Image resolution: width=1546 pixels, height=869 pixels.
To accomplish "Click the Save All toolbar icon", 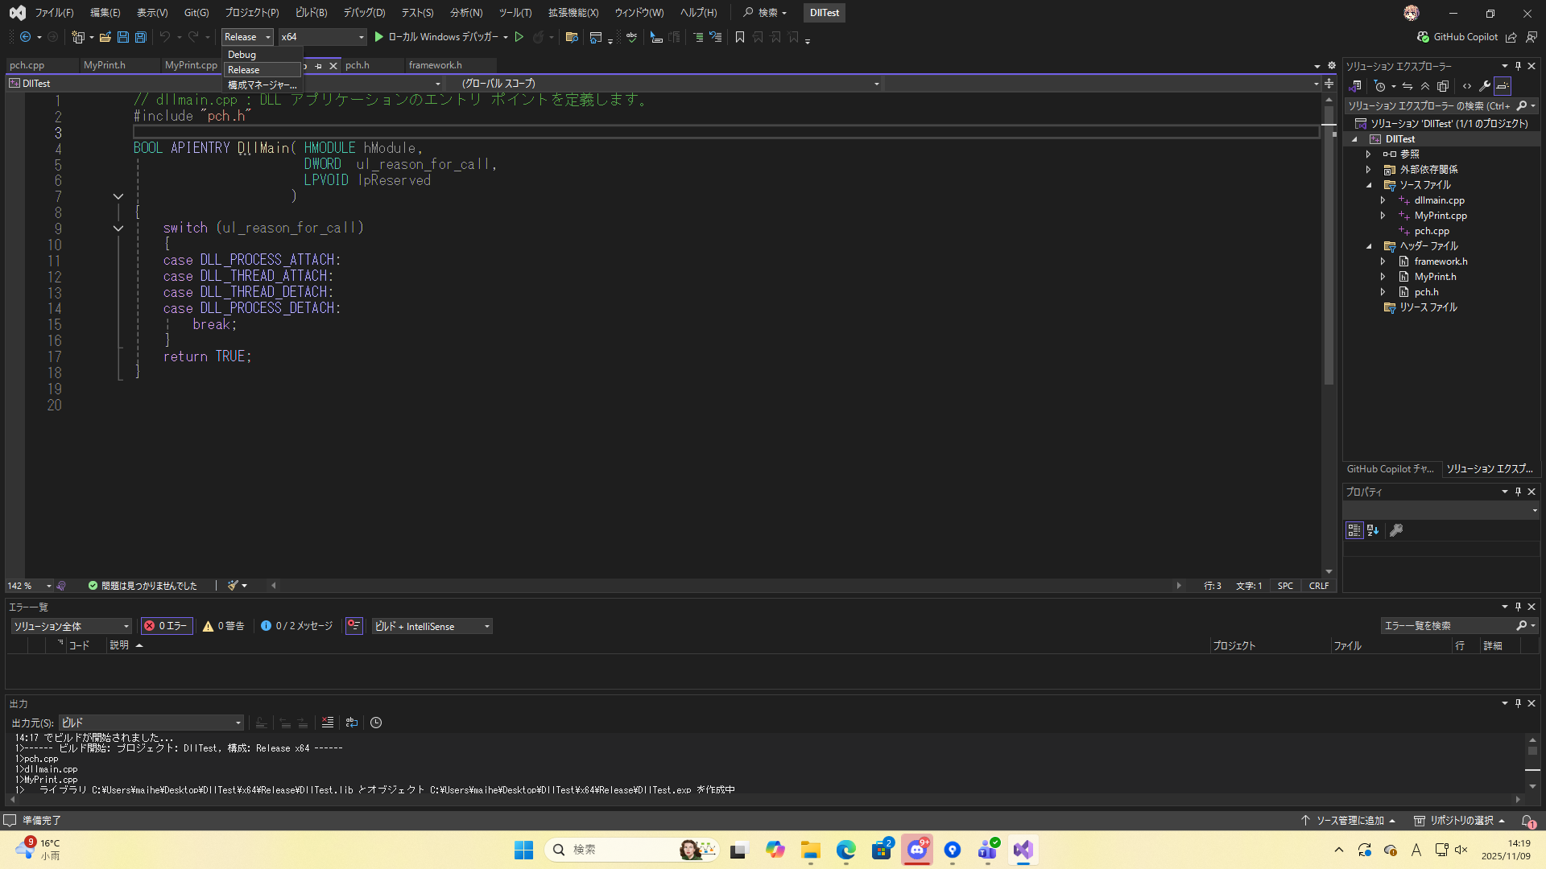I will (140, 37).
